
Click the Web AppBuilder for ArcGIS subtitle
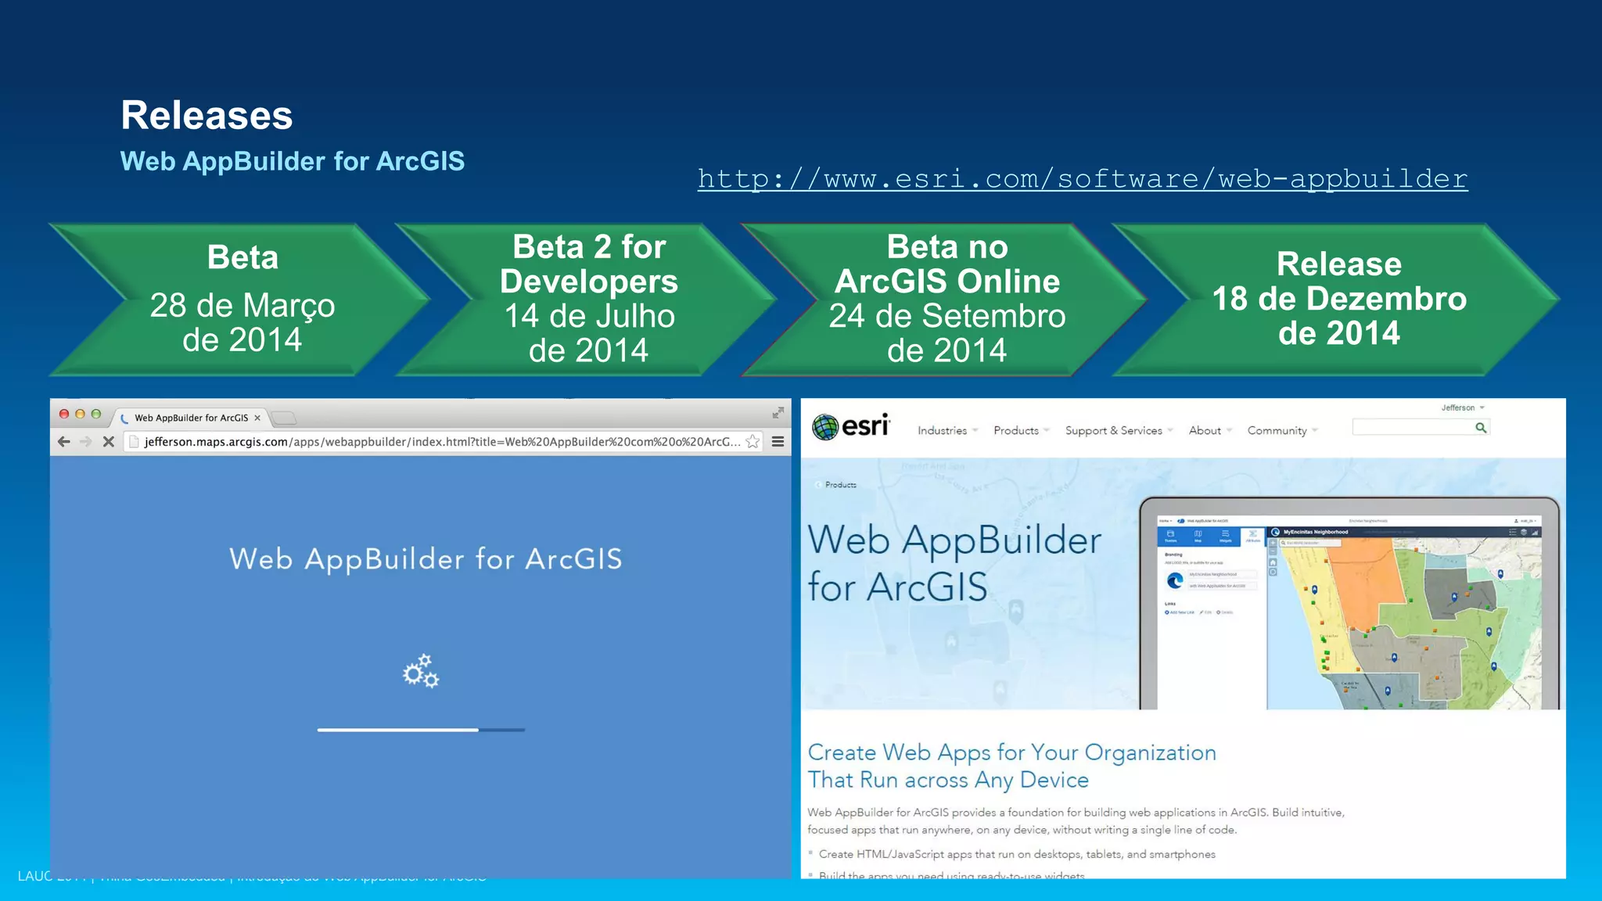point(293,161)
